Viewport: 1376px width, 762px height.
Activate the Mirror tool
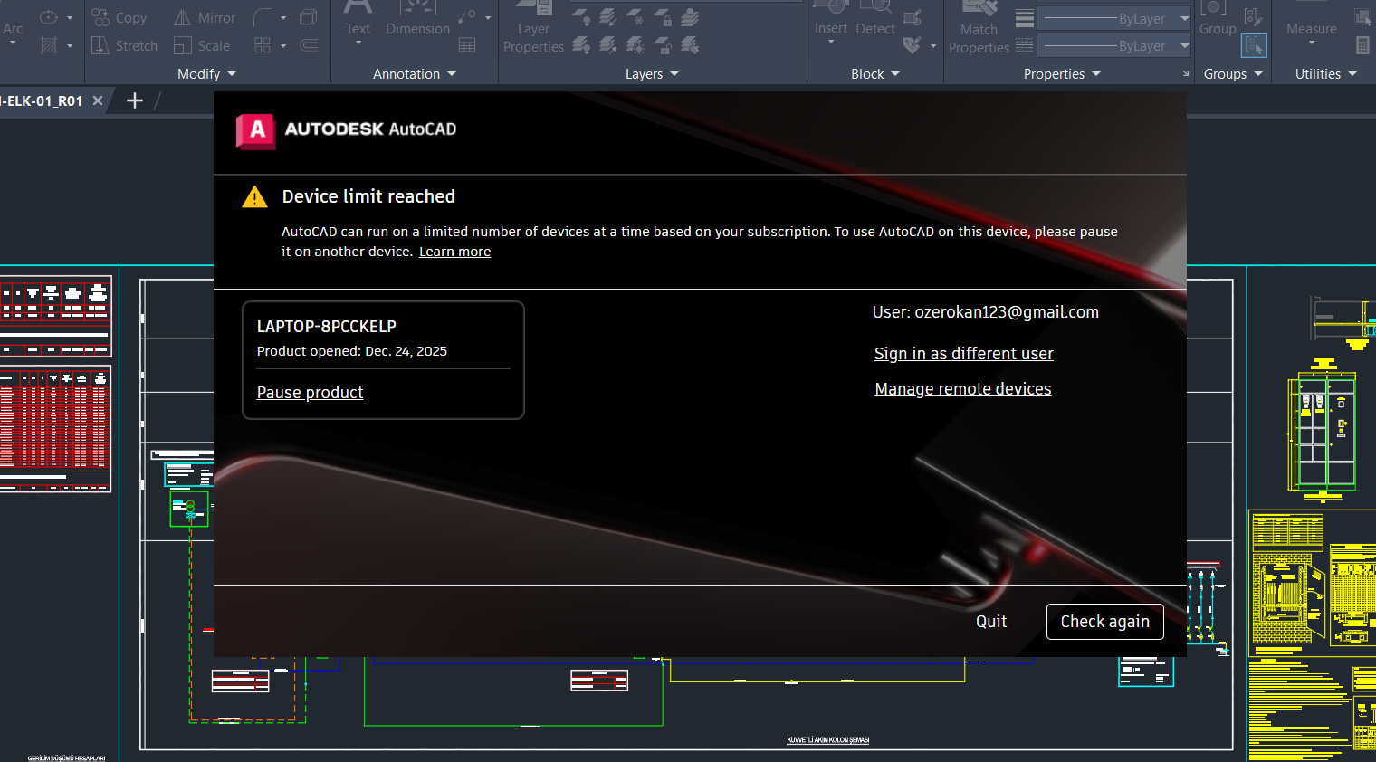(x=205, y=18)
